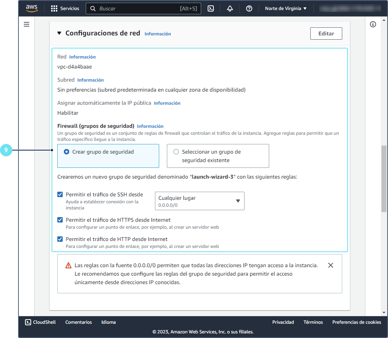Open Idioma in the footer

[x=108, y=322]
